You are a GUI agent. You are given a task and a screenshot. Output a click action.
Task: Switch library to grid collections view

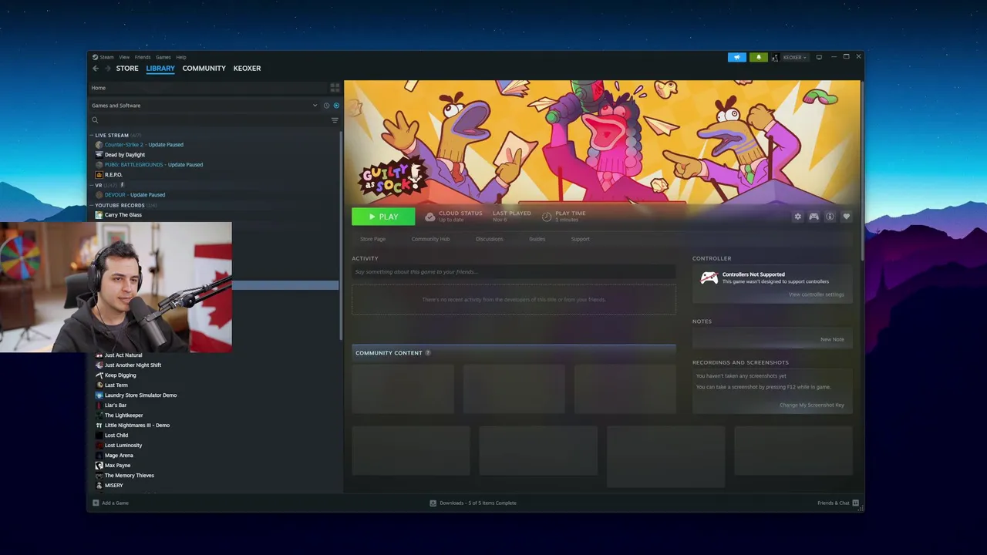coord(335,88)
